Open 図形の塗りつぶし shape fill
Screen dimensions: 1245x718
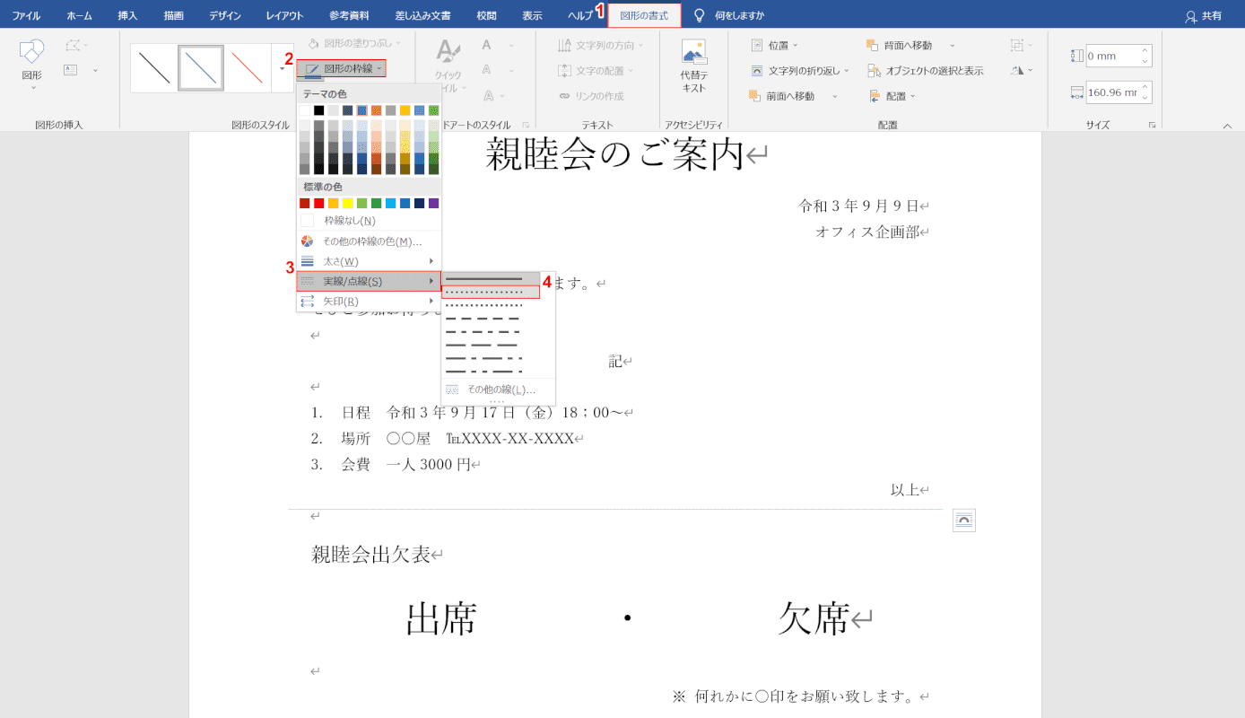(x=354, y=43)
